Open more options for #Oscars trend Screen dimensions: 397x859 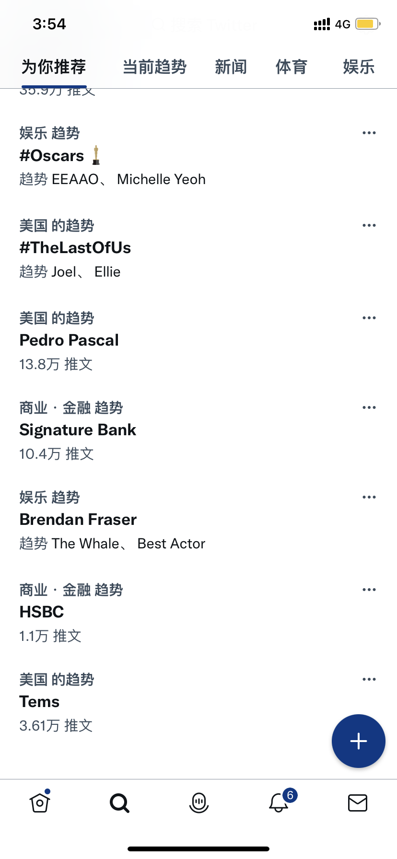point(369,133)
